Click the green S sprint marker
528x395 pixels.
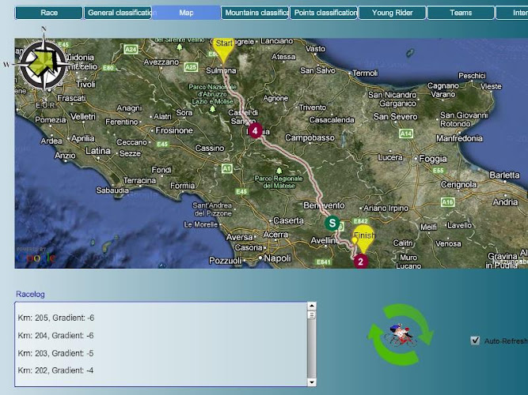pyautogui.click(x=333, y=224)
